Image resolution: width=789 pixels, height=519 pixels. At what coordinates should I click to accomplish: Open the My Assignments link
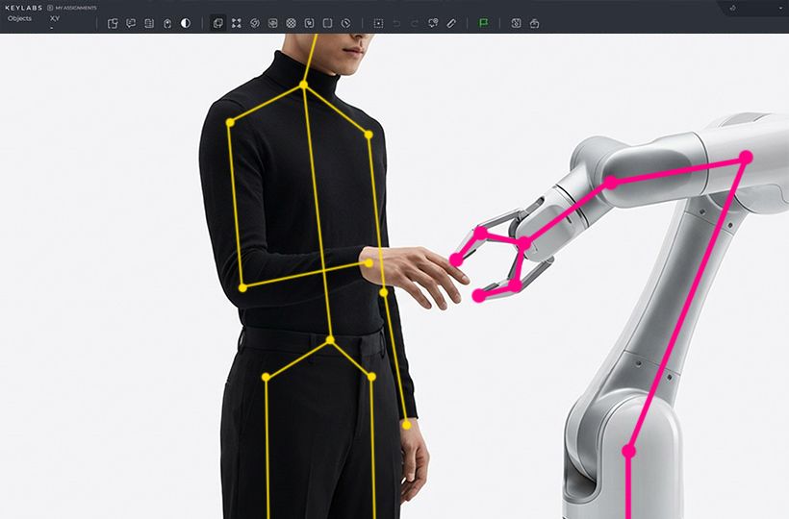[75, 8]
